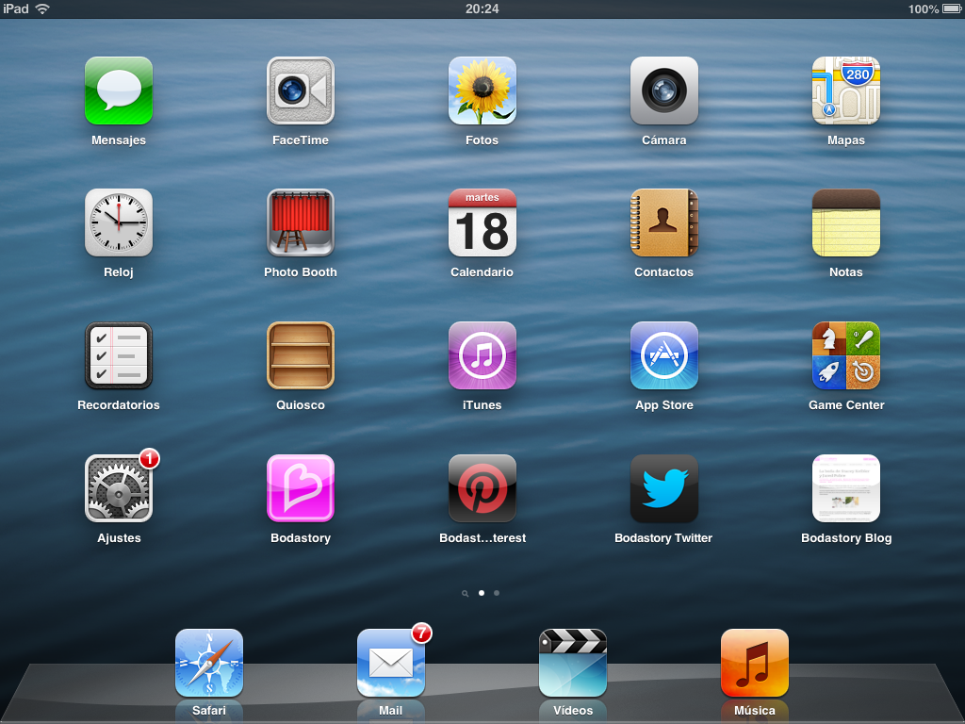This screenshot has width=965, height=724.
Task: Open Mail from the dock
Action: click(391, 663)
